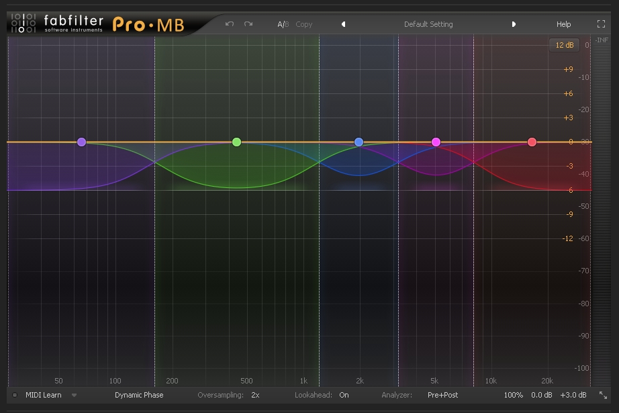Copy settings to the other A/B state
The width and height of the screenshot is (619, 413).
[304, 24]
